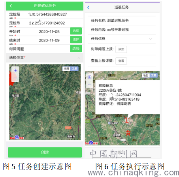The height and width of the screenshot is (177, 179).
Task: Choose the 开始时间 date with 选择
Action: [76, 31]
